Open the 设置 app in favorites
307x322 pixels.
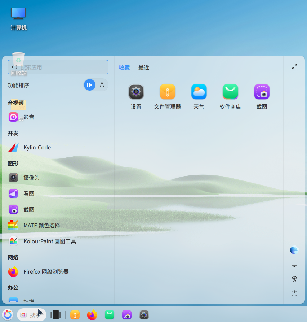click(136, 96)
